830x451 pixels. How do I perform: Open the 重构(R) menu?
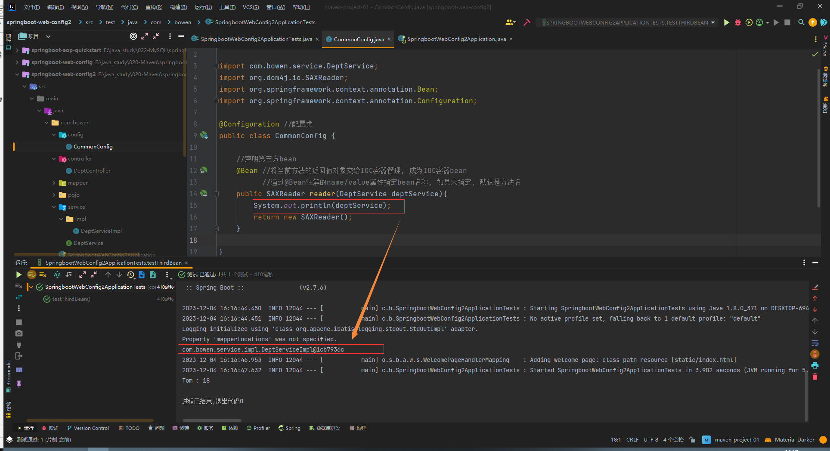pos(154,7)
